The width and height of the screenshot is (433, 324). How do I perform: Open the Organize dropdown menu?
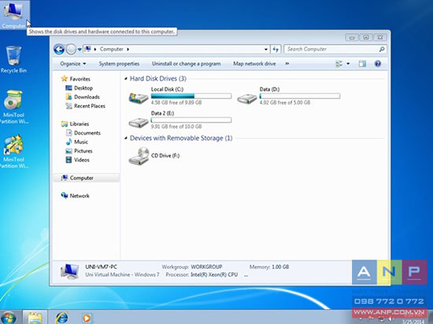click(x=73, y=64)
